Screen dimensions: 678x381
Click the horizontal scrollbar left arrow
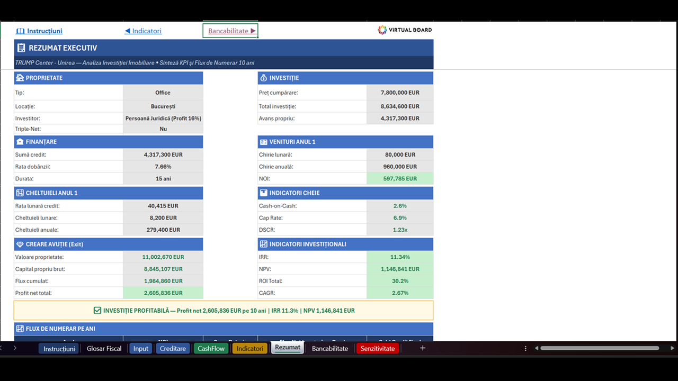(x=537, y=348)
